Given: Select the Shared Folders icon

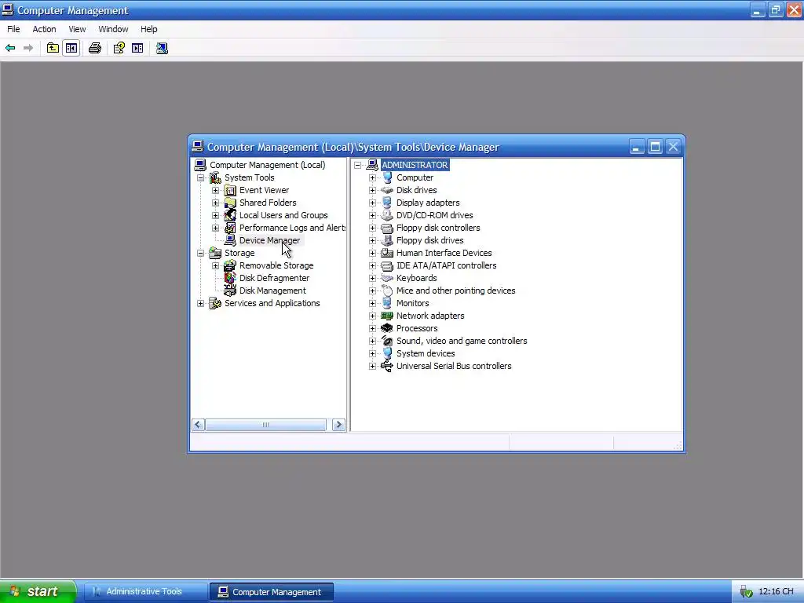Looking at the screenshot, I should click(230, 203).
